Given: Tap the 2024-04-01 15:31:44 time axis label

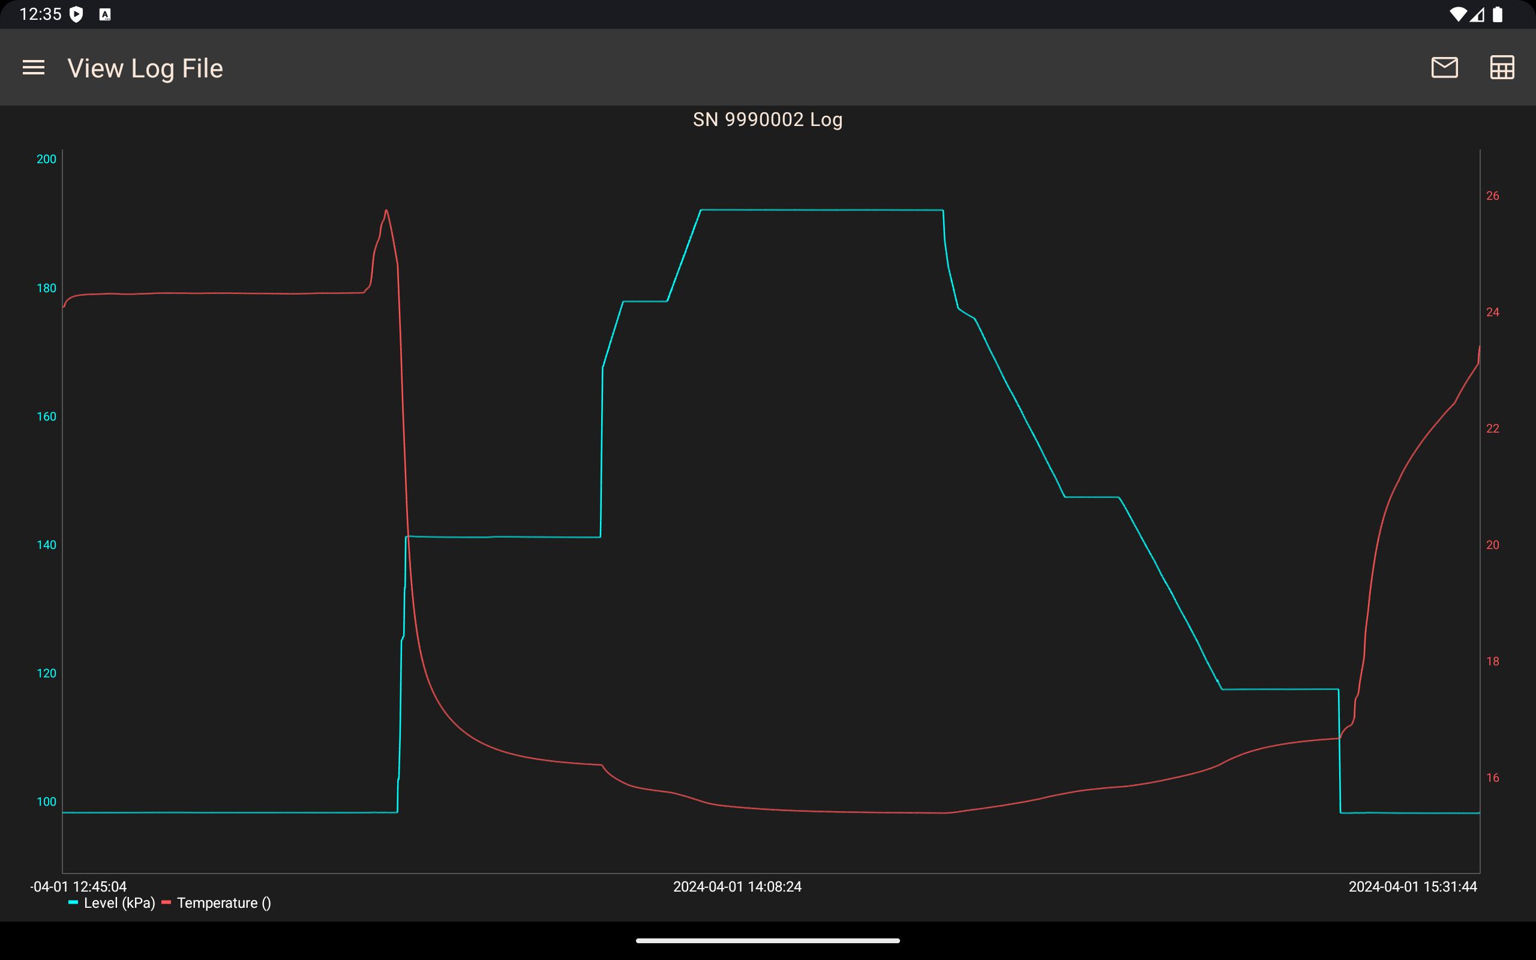Looking at the screenshot, I should pyautogui.click(x=1413, y=886).
